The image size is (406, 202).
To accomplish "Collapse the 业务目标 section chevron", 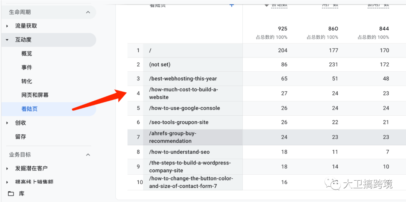I will (x=88, y=155).
